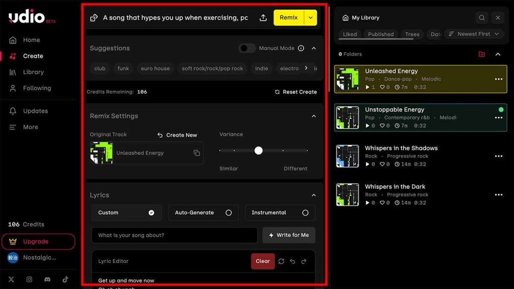Switch to the Published tab
Screen dimensions: 514x289
[x=380, y=34]
